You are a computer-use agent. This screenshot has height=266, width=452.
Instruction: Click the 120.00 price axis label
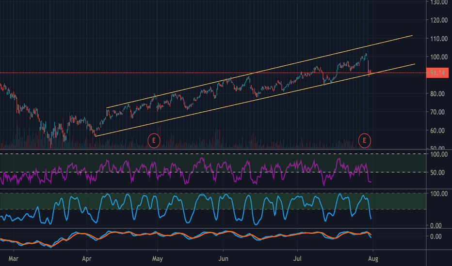tap(439, 20)
